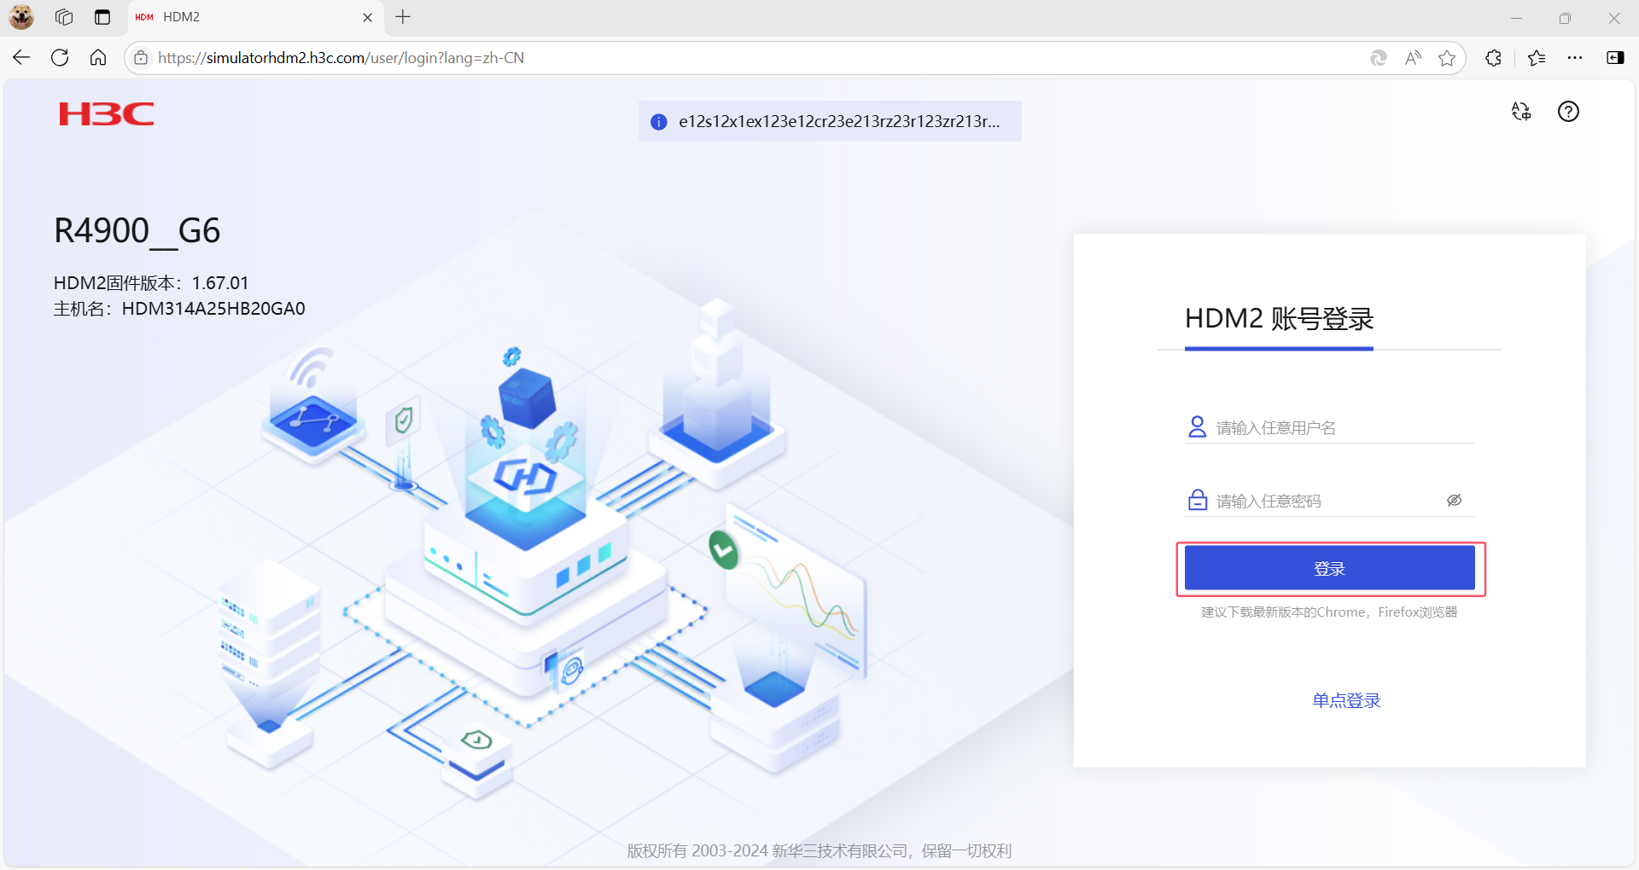
Task: Click the R4900_G6 product name
Action: [137, 230]
